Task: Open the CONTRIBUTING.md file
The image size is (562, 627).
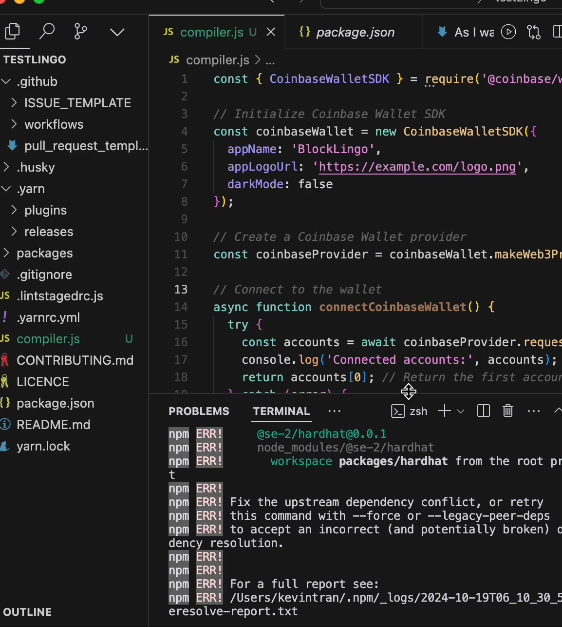Action: [x=74, y=360]
